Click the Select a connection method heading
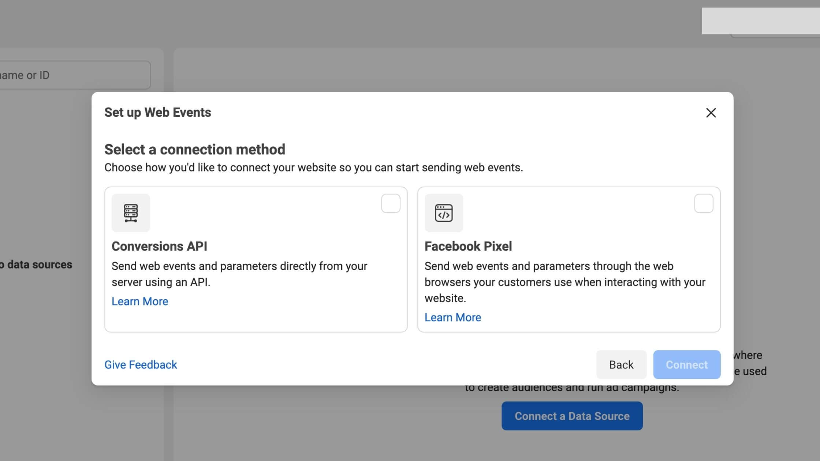The height and width of the screenshot is (461, 820). 195,149
